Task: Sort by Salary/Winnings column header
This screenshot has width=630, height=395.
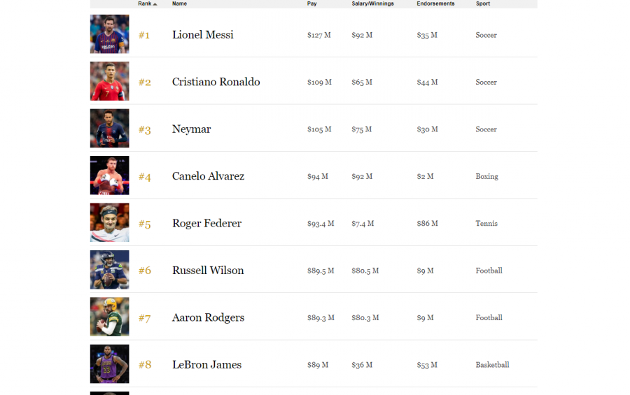Action: tap(372, 4)
